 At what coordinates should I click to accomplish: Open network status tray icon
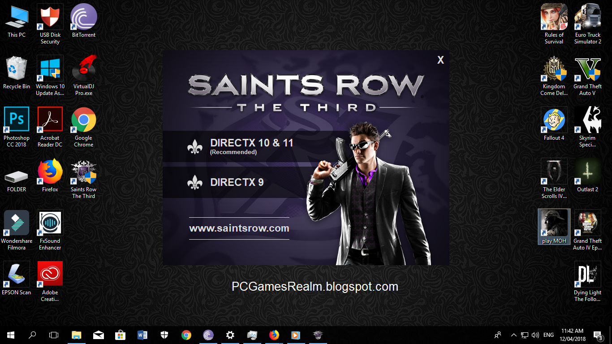524,335
